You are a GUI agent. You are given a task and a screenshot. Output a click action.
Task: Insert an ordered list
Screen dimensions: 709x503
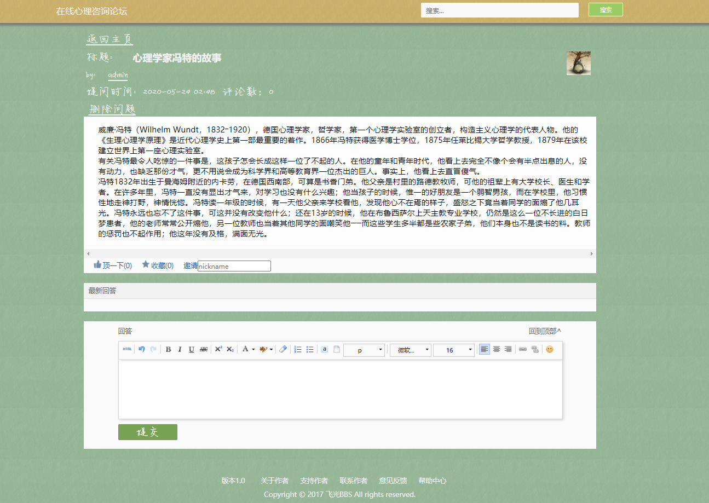pyautogui.click(x=297, y=349)
